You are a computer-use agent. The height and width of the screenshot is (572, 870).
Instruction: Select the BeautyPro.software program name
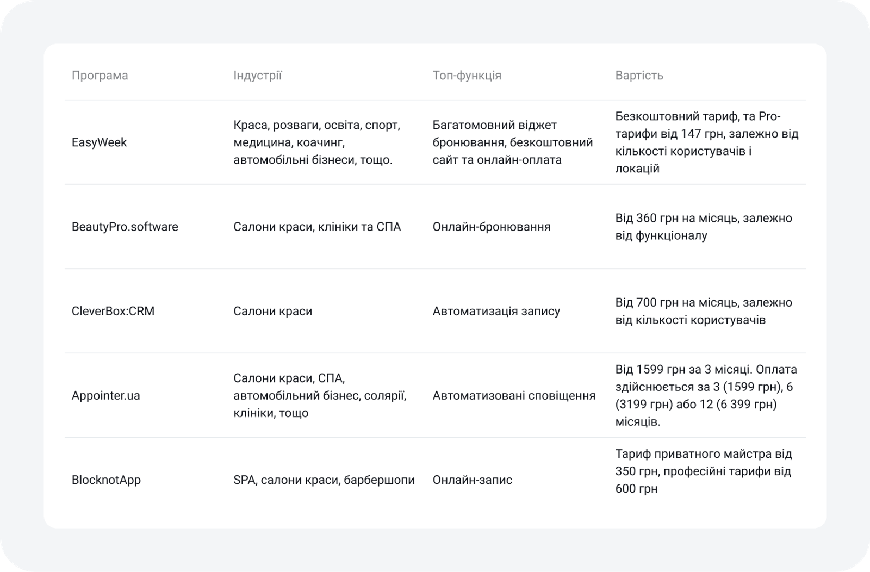[125, 227]
